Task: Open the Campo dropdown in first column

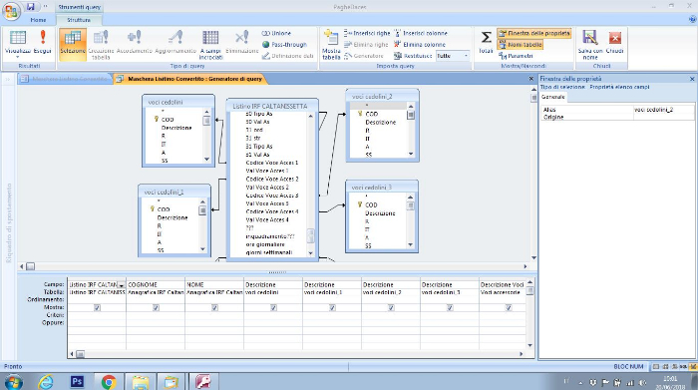Action: tap(121, 285)
